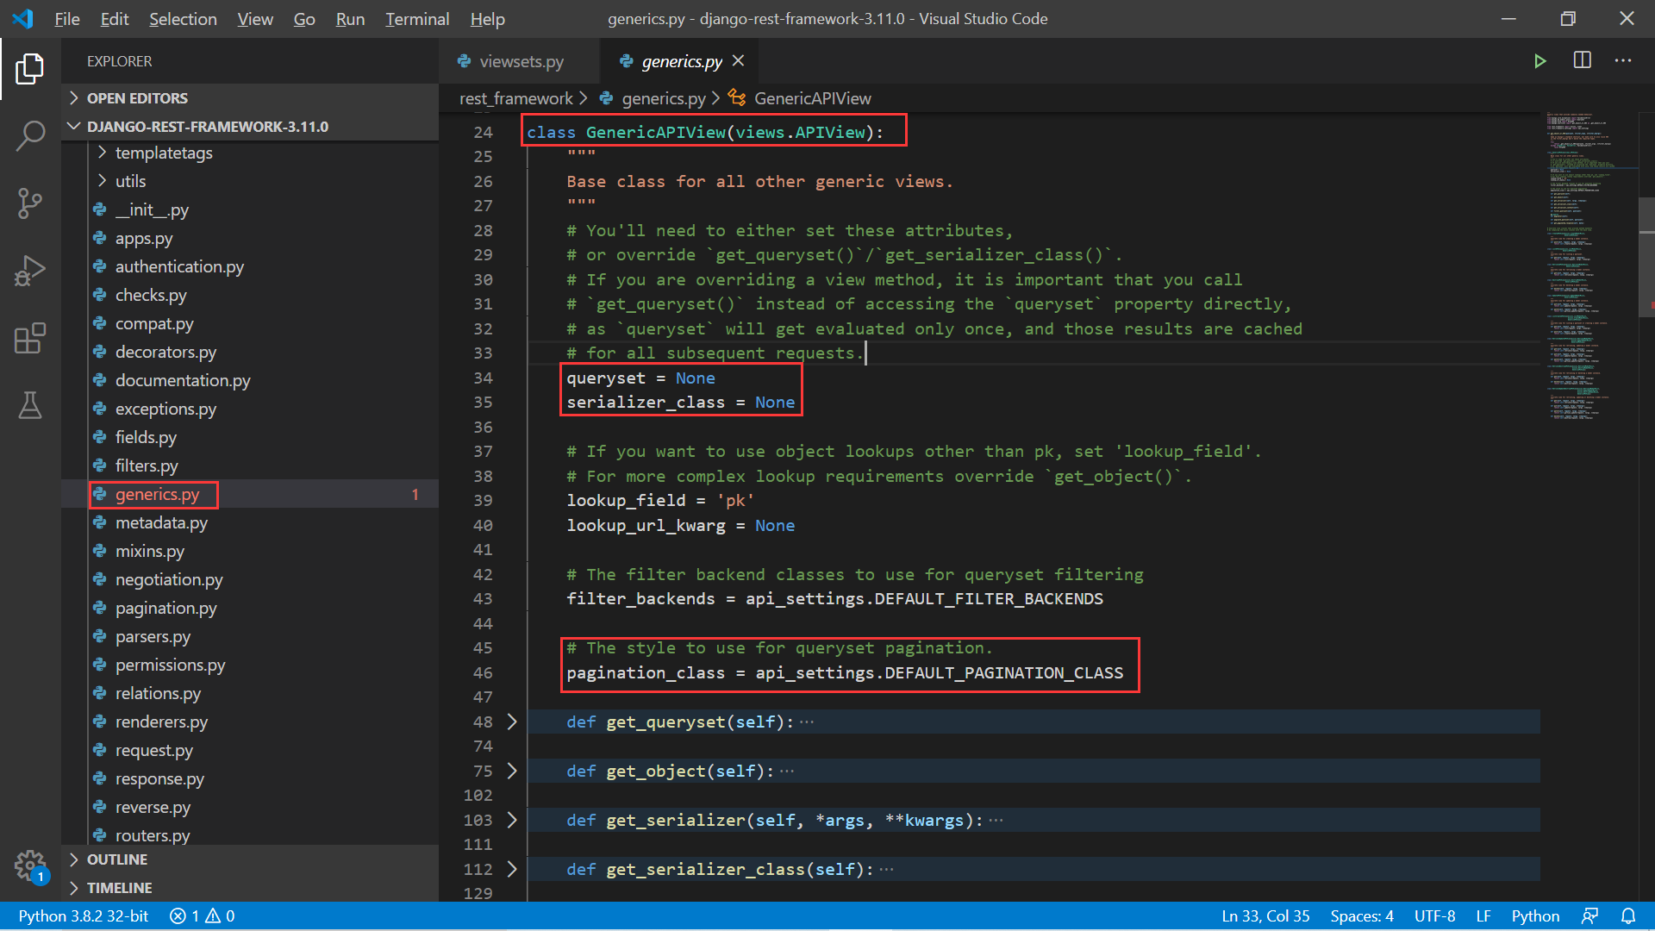Open filters.py file

click(x=147, y=466)
